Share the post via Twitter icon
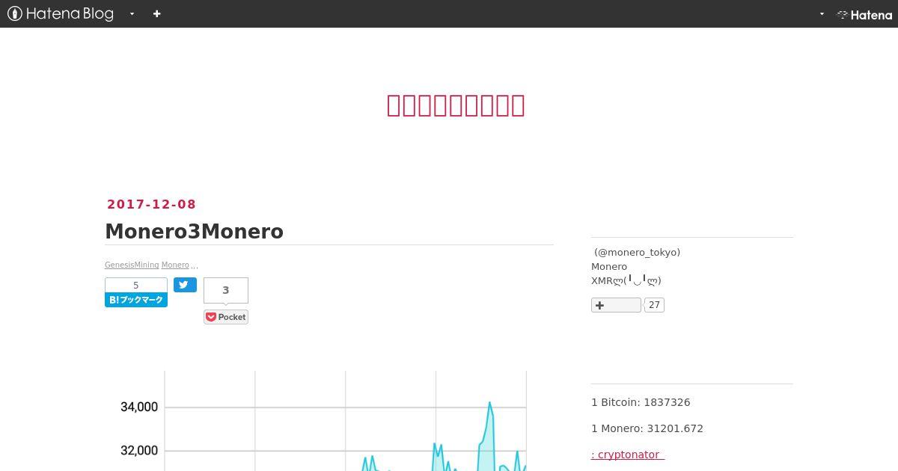This screenshot has width=898, height=471. click(x=185, y=285)
